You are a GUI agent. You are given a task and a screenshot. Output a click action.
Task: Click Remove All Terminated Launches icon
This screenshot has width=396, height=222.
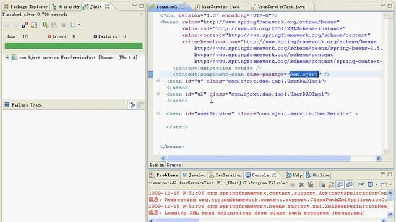(x=311, y=185)
